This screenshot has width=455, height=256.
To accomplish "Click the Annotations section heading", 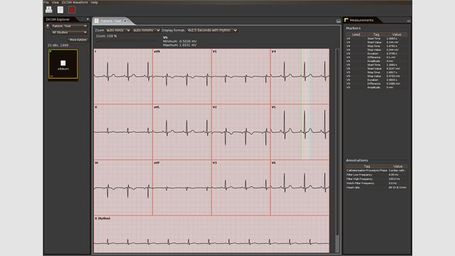I will [x=357, y=161].
